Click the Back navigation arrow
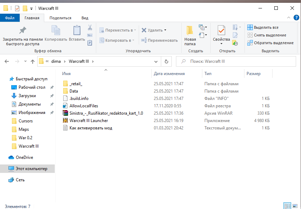The height and width of the screenshot is (209, 301). pos(7,61)
